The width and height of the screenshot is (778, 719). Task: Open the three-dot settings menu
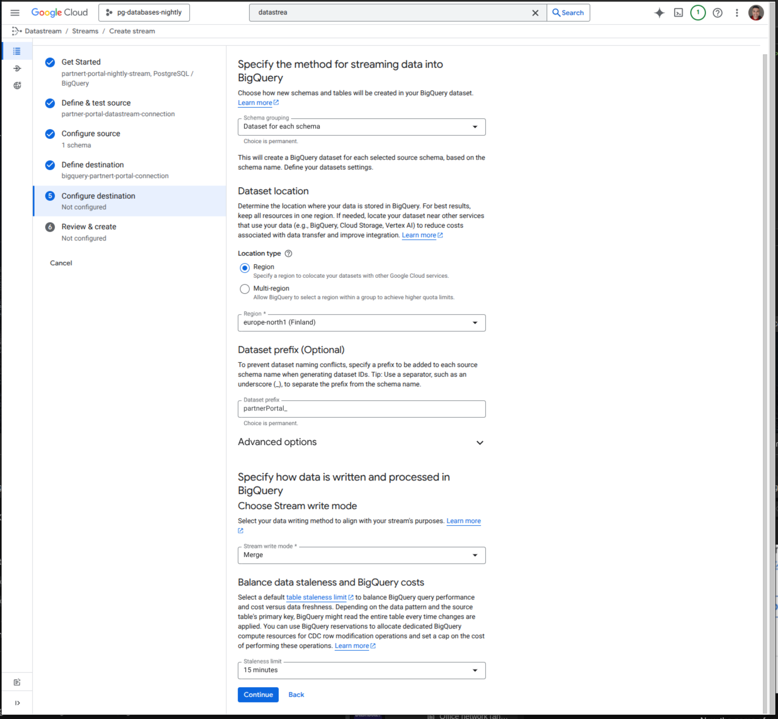pyautogui.click(x=736, y=13)
